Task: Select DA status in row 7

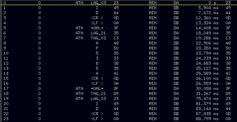Action: [x=176, y=38]
